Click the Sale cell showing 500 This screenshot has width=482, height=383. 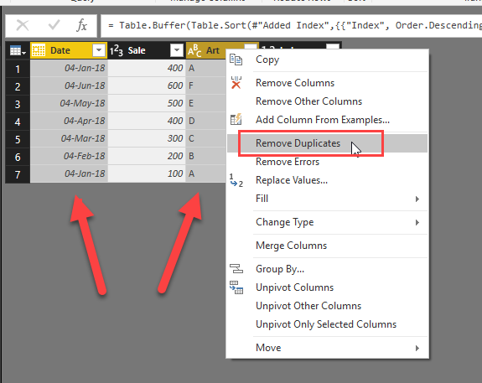coord(147,103)
